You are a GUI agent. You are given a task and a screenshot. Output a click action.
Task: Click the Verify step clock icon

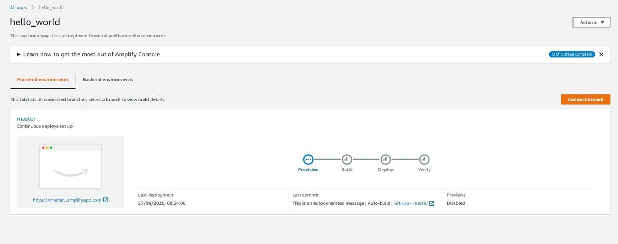point(424,159)
